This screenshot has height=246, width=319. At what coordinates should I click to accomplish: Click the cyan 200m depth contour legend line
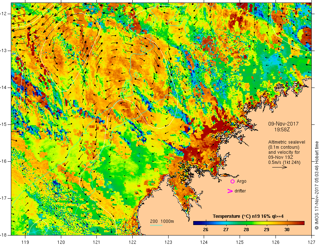click(x=156, y=225)
